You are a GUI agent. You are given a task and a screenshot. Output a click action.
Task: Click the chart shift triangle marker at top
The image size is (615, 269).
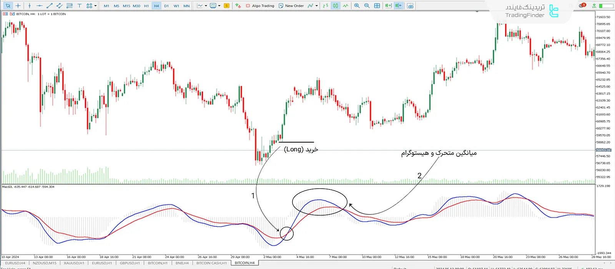point(477,12)
